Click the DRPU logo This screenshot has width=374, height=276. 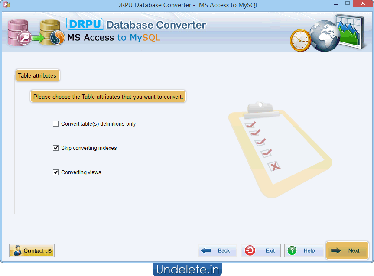tap(85, 24)
